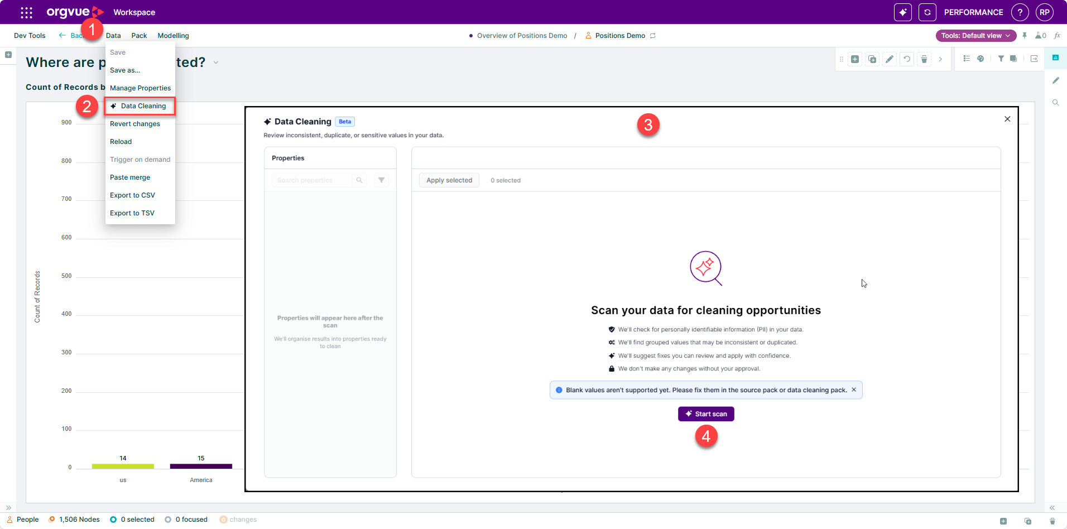Dismiss the blank values info banner
The image size is (1067, 529).
(x=854, y=390)
